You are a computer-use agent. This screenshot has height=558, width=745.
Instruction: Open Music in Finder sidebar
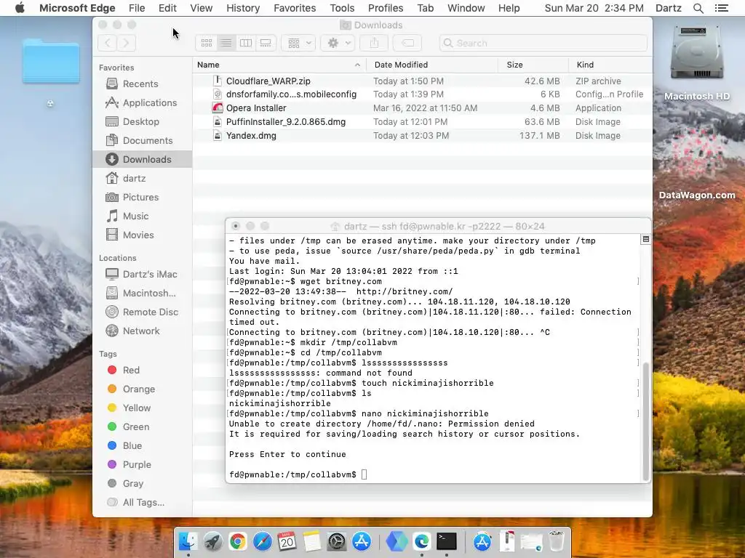click(x=142, y=217)
